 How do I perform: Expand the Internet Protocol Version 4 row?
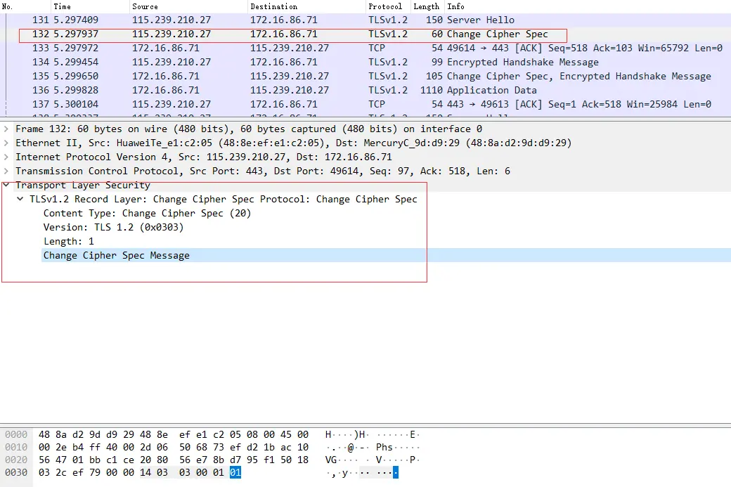coord(6,157)
